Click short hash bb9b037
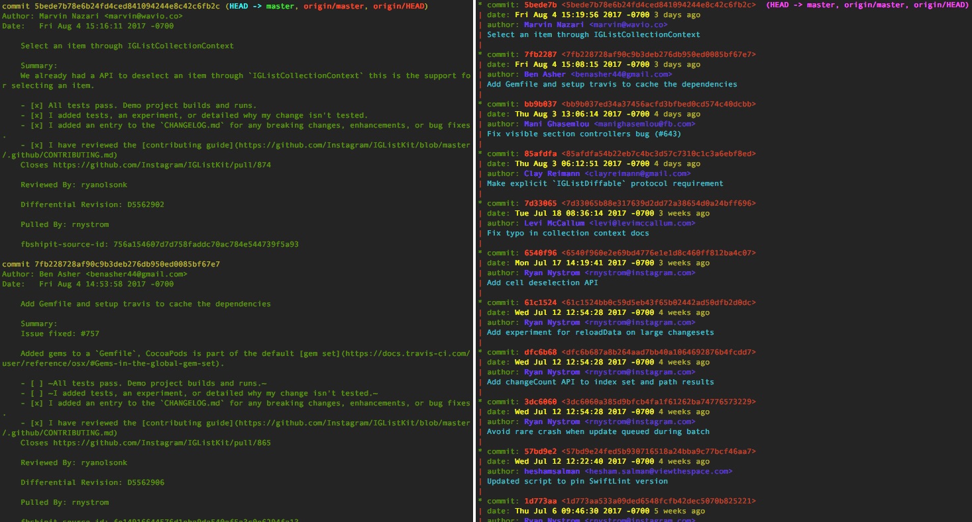Screen dimensions: 972x522 [x=540, y=104]
